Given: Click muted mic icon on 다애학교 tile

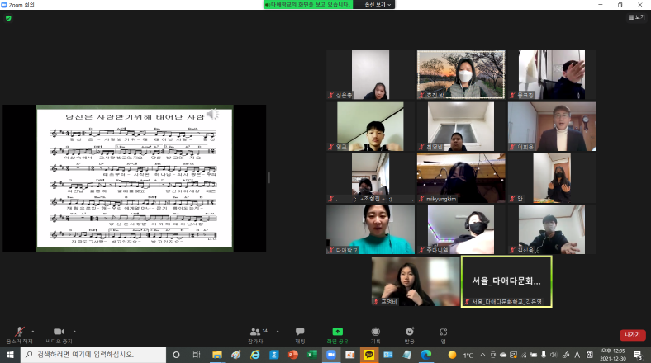Looking at the screenshot, I should [331, 250].
